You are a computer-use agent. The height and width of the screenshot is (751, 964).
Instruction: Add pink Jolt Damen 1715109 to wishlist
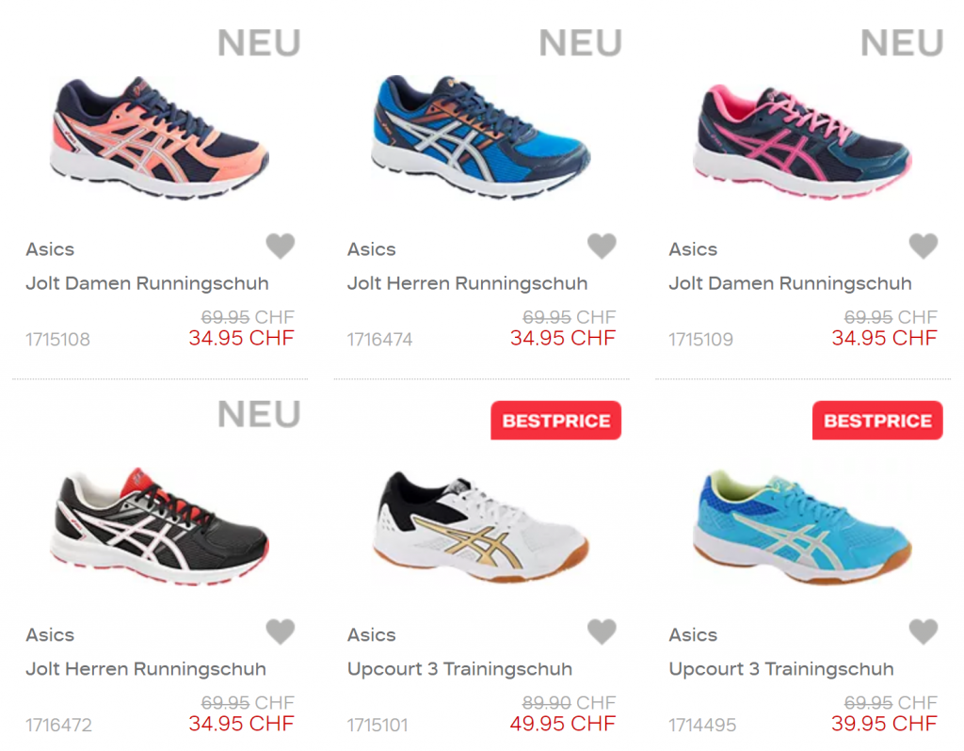(924, 247)
